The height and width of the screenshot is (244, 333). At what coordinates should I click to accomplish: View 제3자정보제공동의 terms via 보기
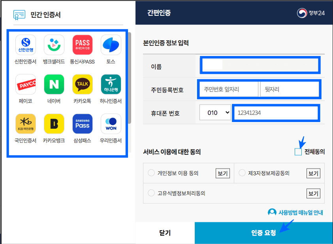pyautogui.click(x=313, y=173)
